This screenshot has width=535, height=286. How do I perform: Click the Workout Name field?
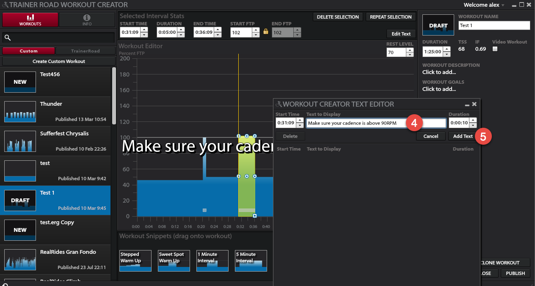point(494,25)
